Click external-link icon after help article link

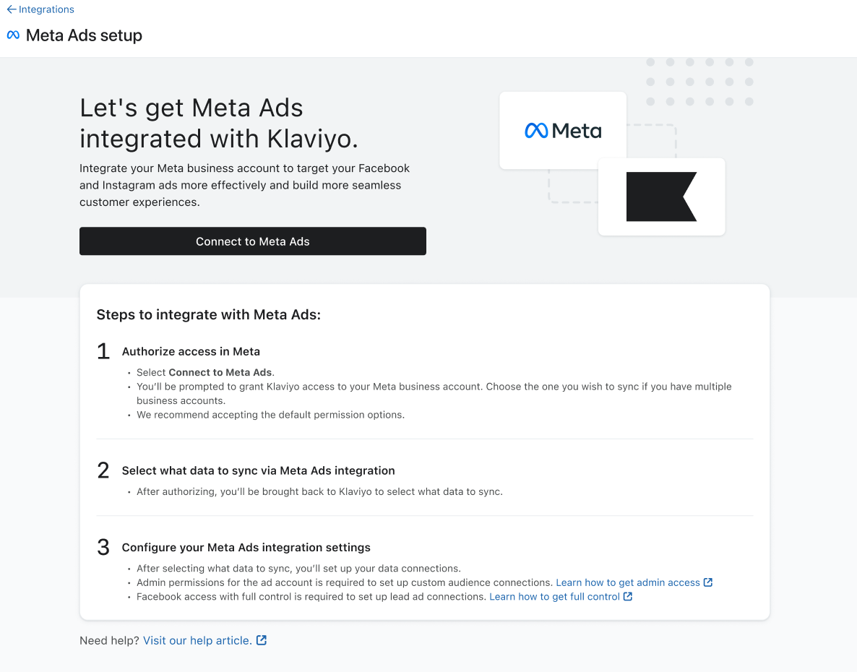[262, 640]
